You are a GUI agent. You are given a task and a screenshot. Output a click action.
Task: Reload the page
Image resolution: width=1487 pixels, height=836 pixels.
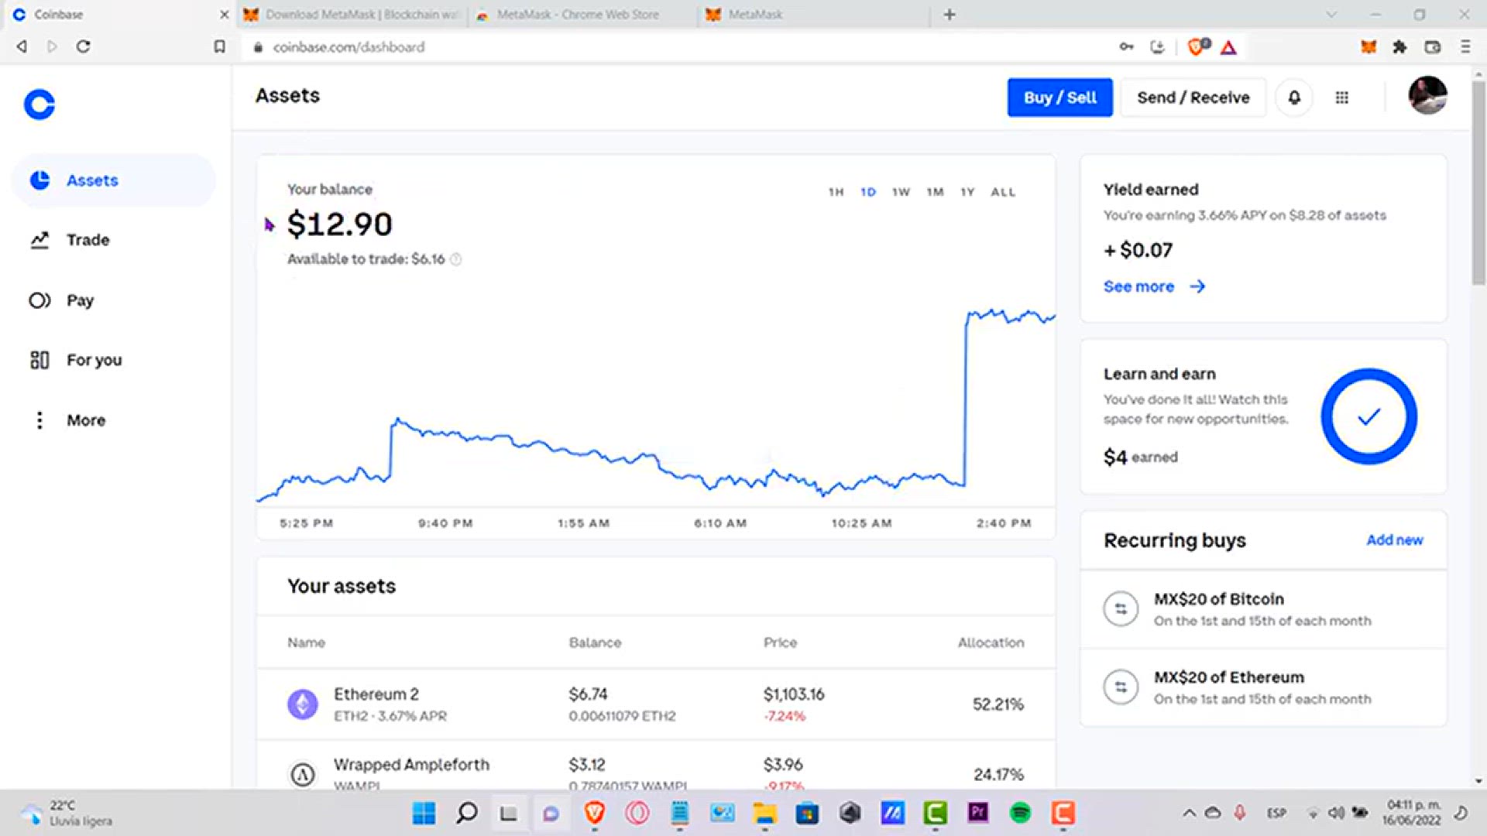click(x=84, y=46)
